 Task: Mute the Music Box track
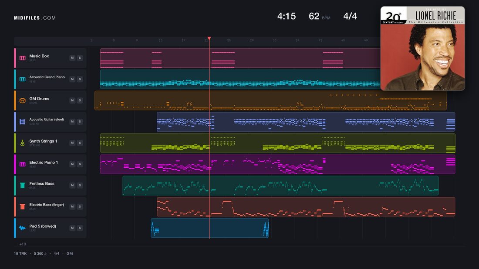72,58
